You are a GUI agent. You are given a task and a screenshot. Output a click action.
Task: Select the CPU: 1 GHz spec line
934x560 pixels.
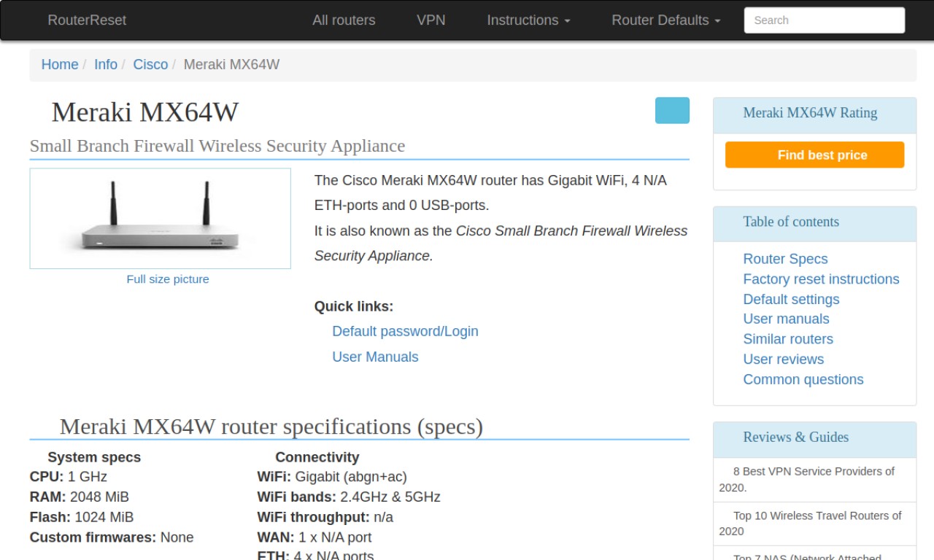pyautogui.click(x=69, y=477)
